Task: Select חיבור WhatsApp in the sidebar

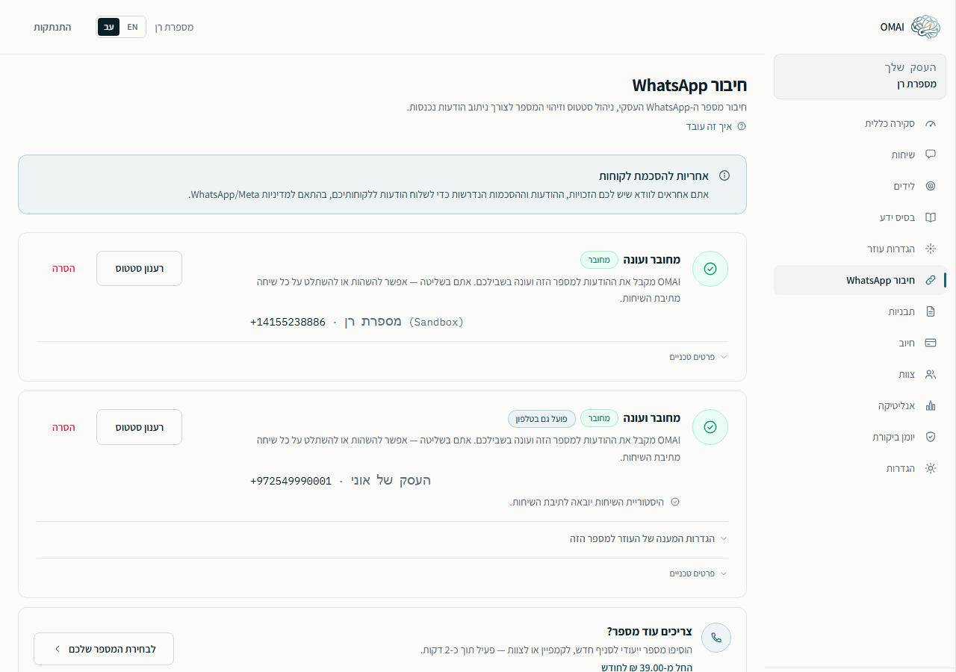Action: tap(860, 280)
